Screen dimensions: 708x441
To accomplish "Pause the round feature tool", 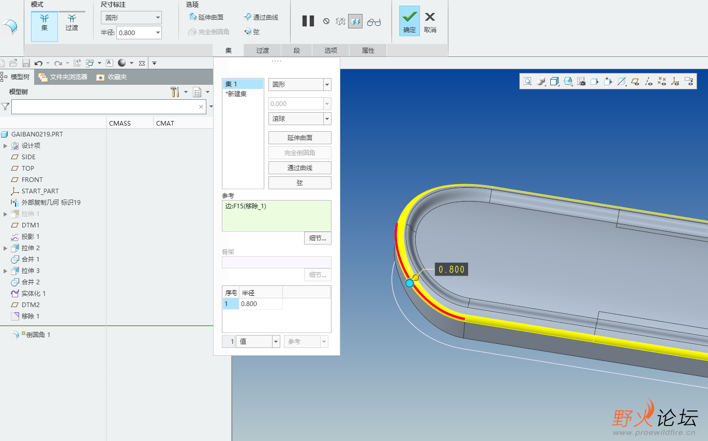I will click(x=308, y=21).
